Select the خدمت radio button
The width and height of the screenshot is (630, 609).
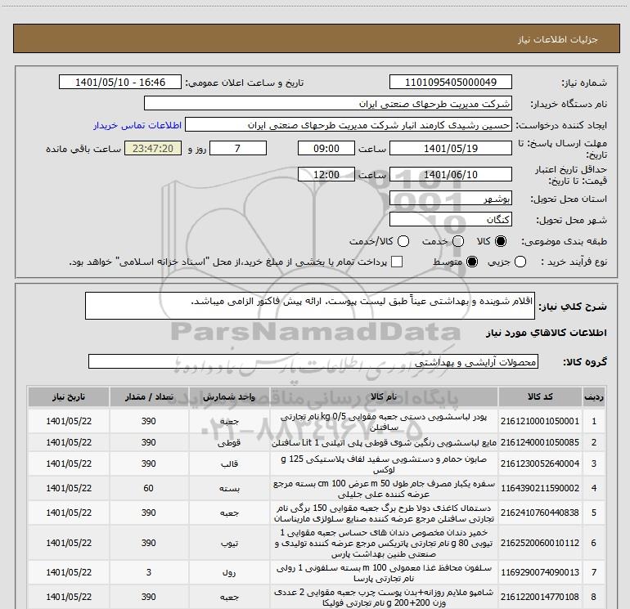pos(458,241)
